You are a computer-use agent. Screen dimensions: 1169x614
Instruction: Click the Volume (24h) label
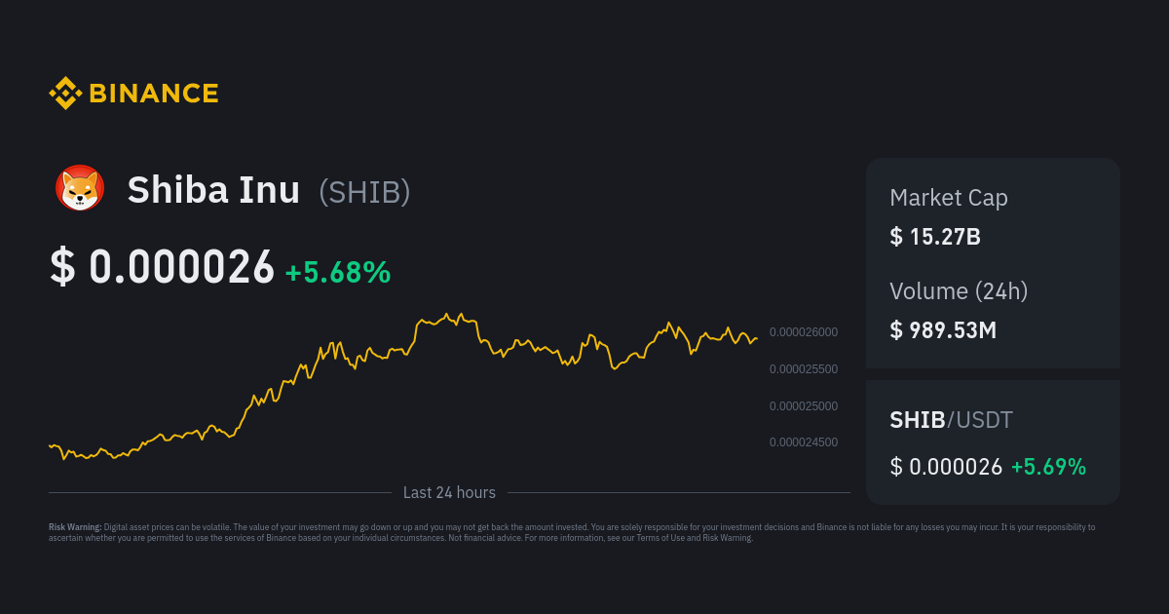[959, 291]
